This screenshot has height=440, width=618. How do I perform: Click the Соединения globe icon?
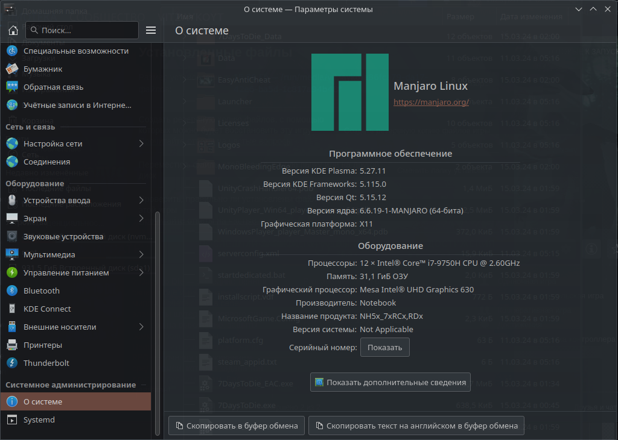[x=12, y=162]
